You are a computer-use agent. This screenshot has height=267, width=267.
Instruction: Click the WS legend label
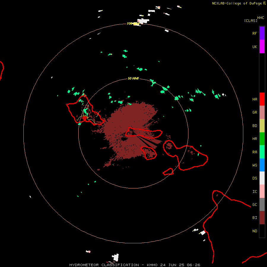click(255, 165)
